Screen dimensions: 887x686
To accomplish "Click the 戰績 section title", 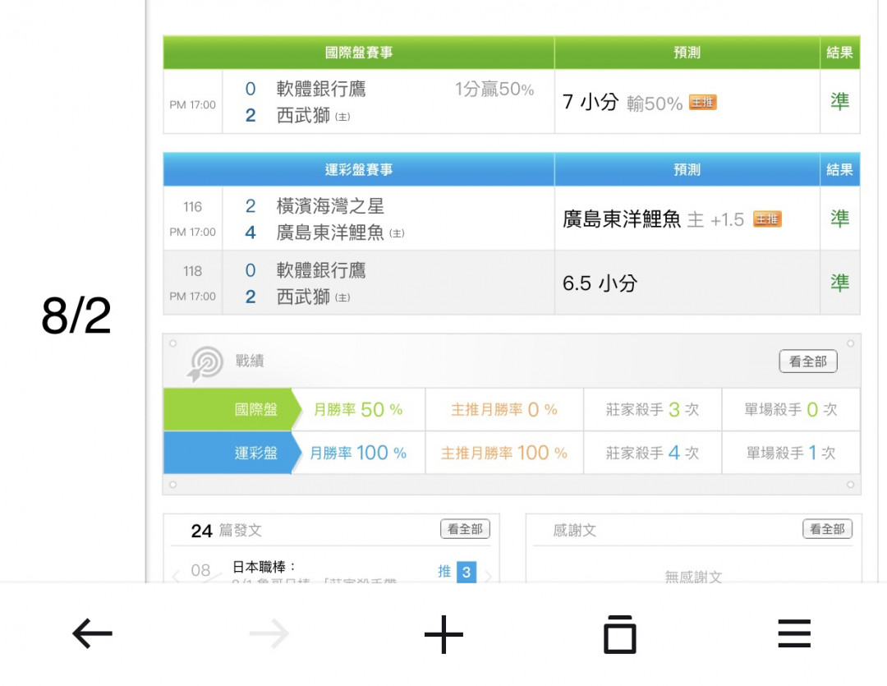I will tap(250, 361).
